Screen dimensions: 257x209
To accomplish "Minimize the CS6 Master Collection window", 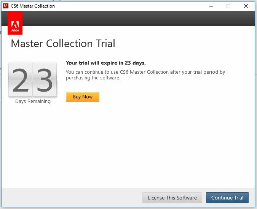I will click(211, 6).
